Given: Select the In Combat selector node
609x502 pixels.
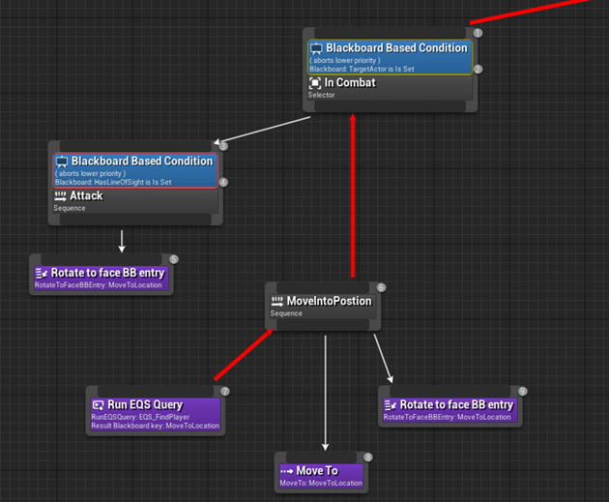Looking at the screenshot, I should pos(391,88).
